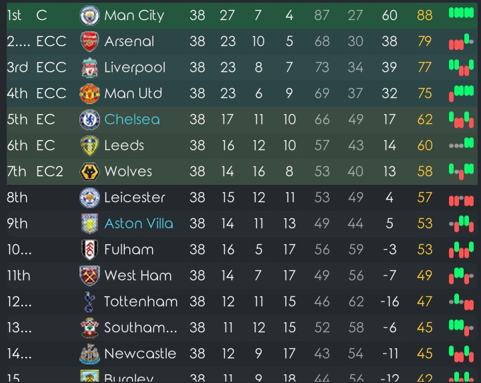Click the Leeds club crest

click(89, 145)
